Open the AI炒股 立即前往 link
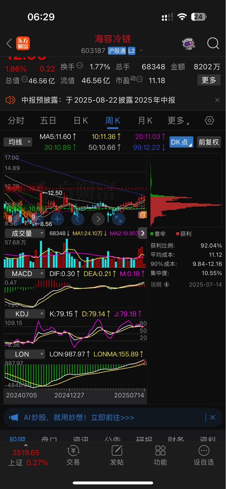226x489 pixels. coord(79,417)
